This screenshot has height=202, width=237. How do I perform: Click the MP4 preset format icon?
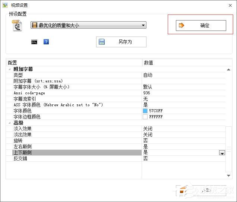17,25
